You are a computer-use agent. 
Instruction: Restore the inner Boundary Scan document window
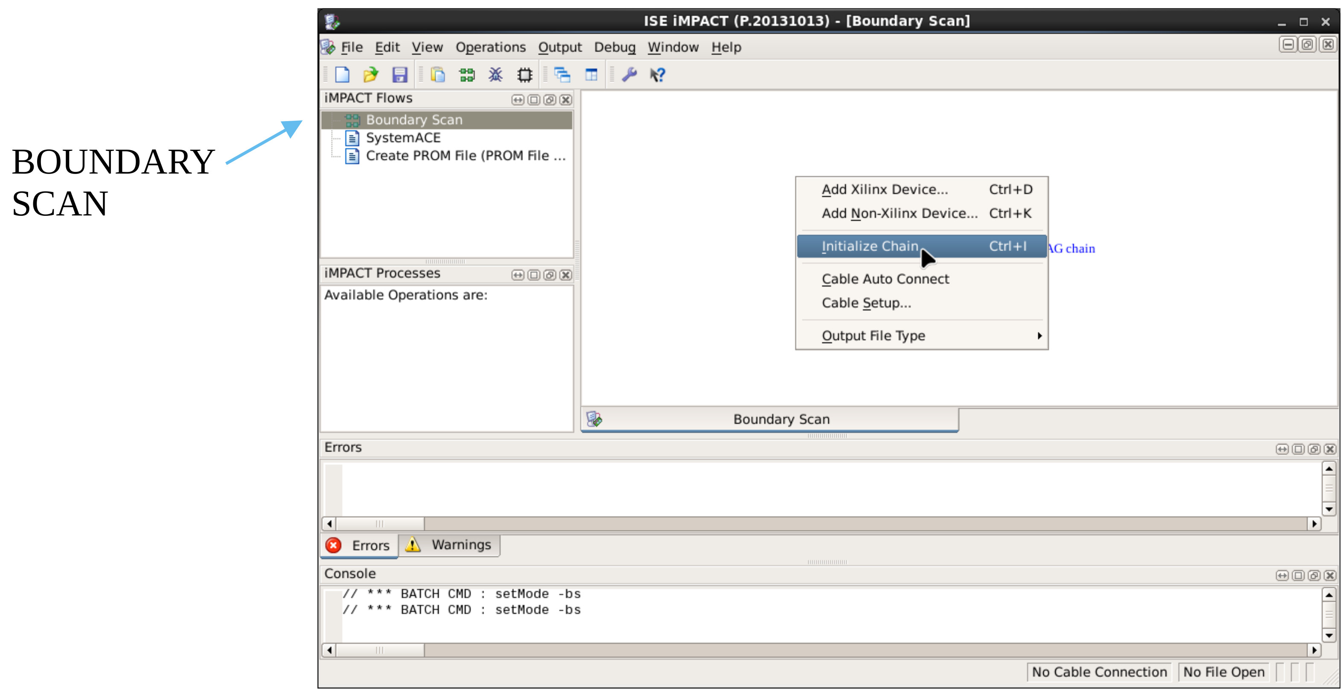tap(1307, 45)
